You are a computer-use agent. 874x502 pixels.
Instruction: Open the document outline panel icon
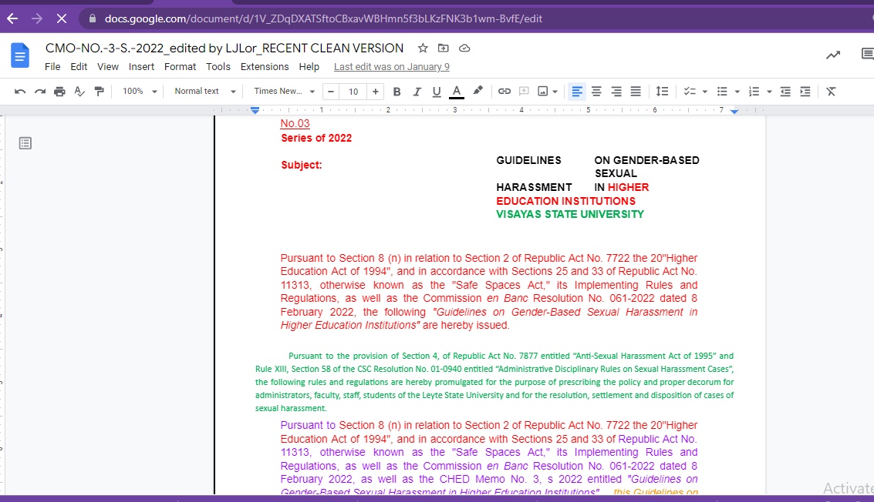(x=25, y=143)
